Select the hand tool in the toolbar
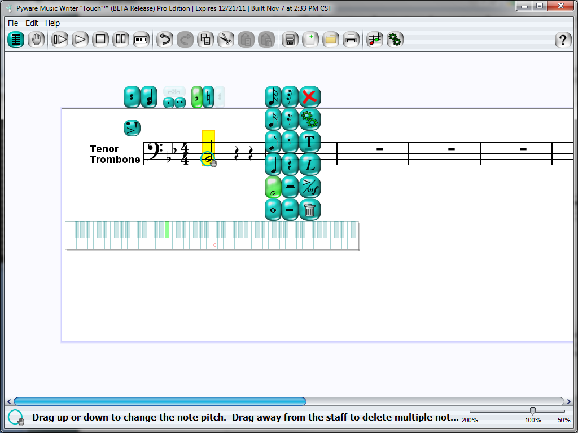 point(36,39)
